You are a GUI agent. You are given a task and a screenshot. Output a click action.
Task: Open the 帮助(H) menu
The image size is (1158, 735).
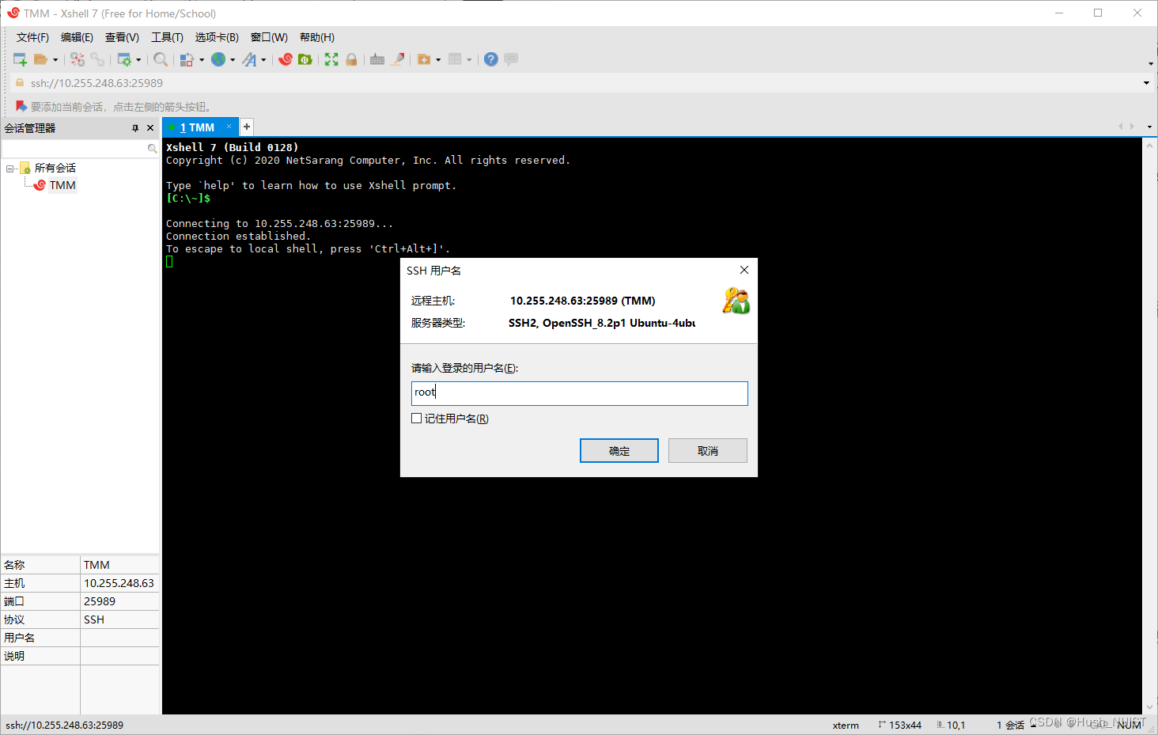click(x=317, y=37)
